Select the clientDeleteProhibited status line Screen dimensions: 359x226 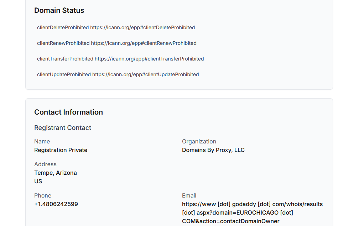coord(116,27)
